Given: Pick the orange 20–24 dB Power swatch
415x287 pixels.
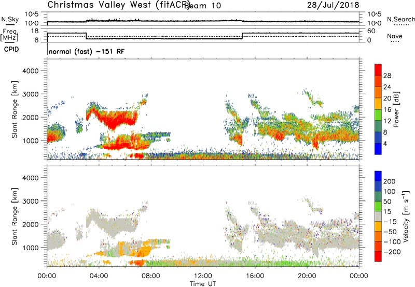Looking at the screenshot, I should [x=378, y=92].
